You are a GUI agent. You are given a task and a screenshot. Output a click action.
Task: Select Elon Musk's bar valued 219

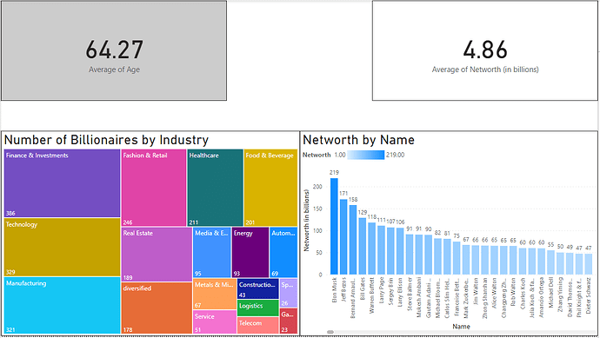[x=334, y=227]
